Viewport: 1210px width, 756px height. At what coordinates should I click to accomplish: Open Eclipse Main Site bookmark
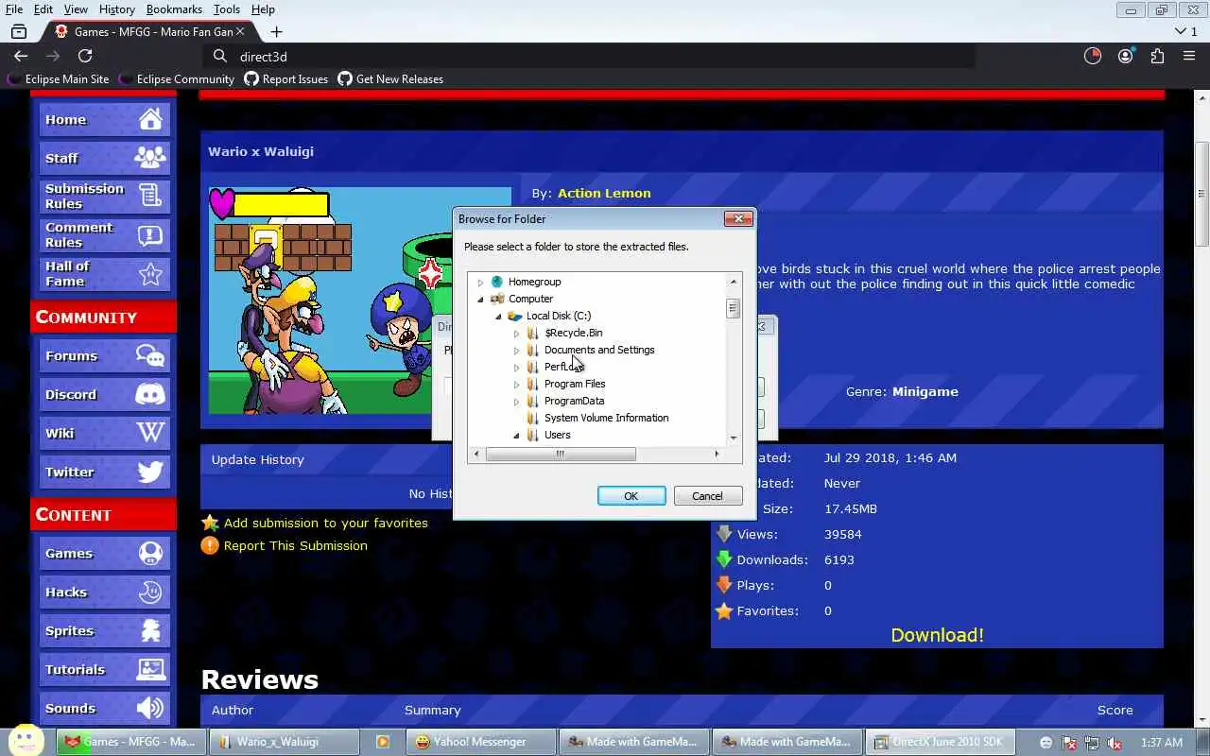(x=59, y=79)
